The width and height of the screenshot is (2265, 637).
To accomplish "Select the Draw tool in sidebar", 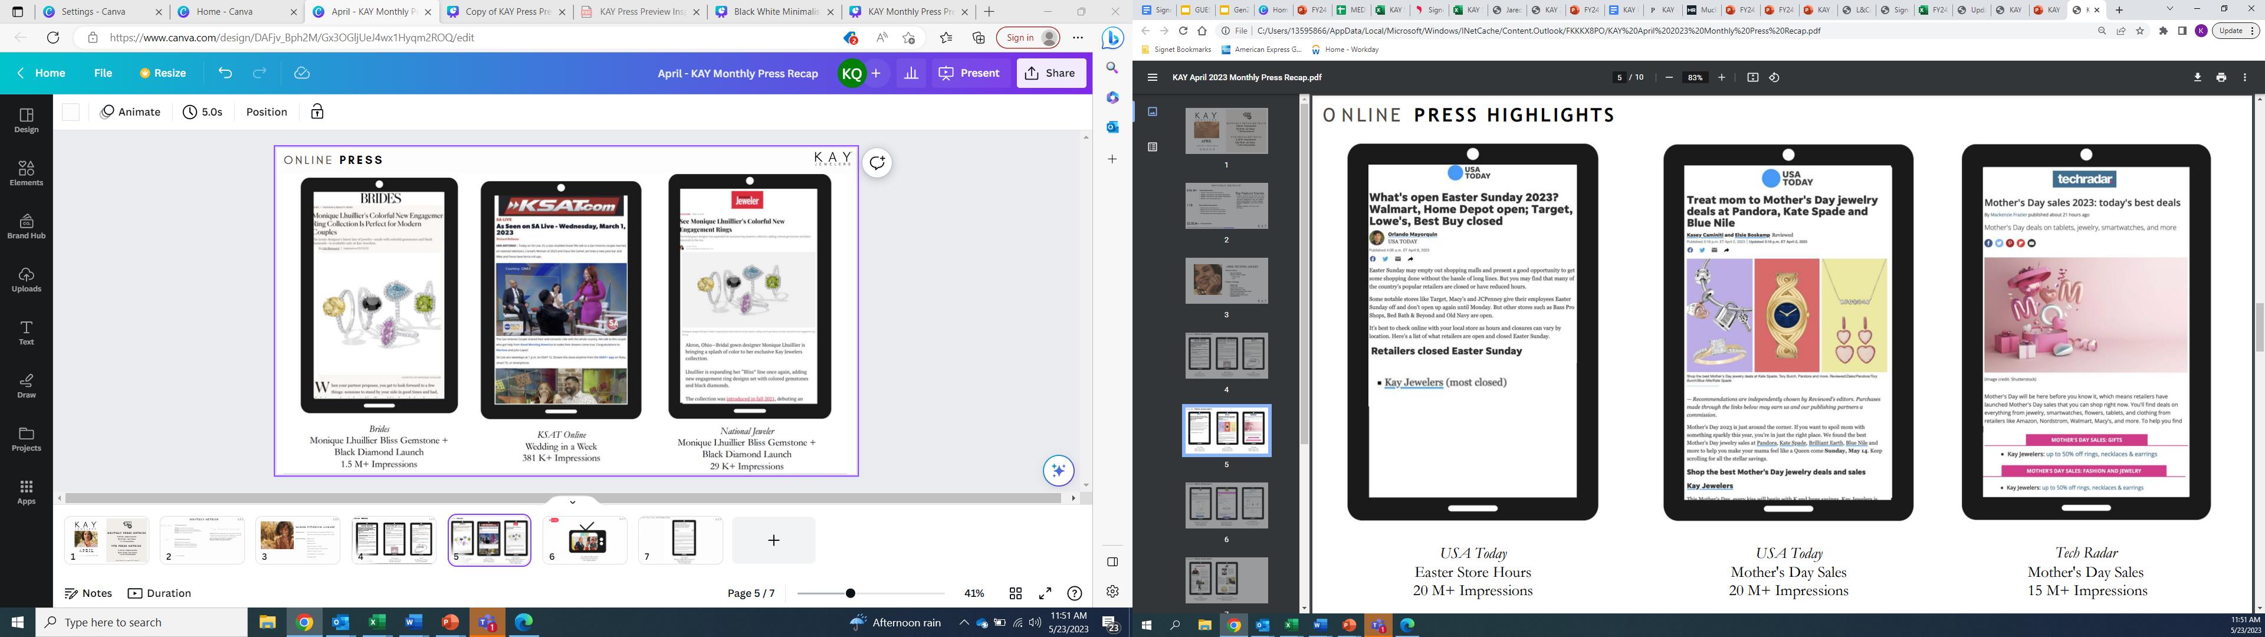I will point(27,385).
